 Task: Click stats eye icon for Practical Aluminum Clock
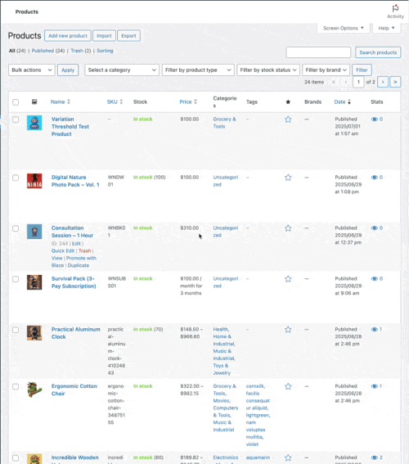(x=375, y=329)
